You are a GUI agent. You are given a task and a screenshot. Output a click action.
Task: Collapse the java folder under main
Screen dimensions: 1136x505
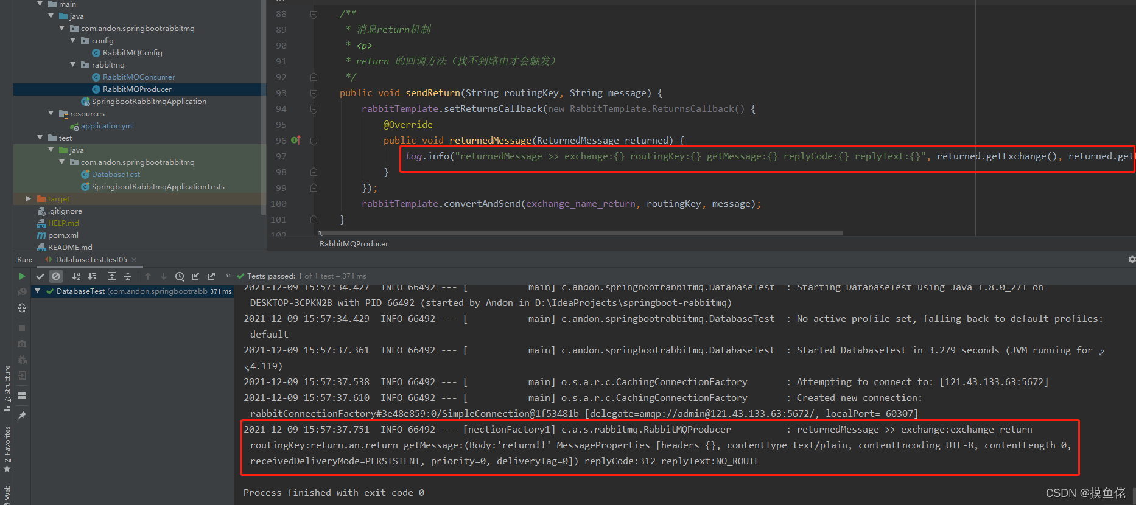point(51,16)
